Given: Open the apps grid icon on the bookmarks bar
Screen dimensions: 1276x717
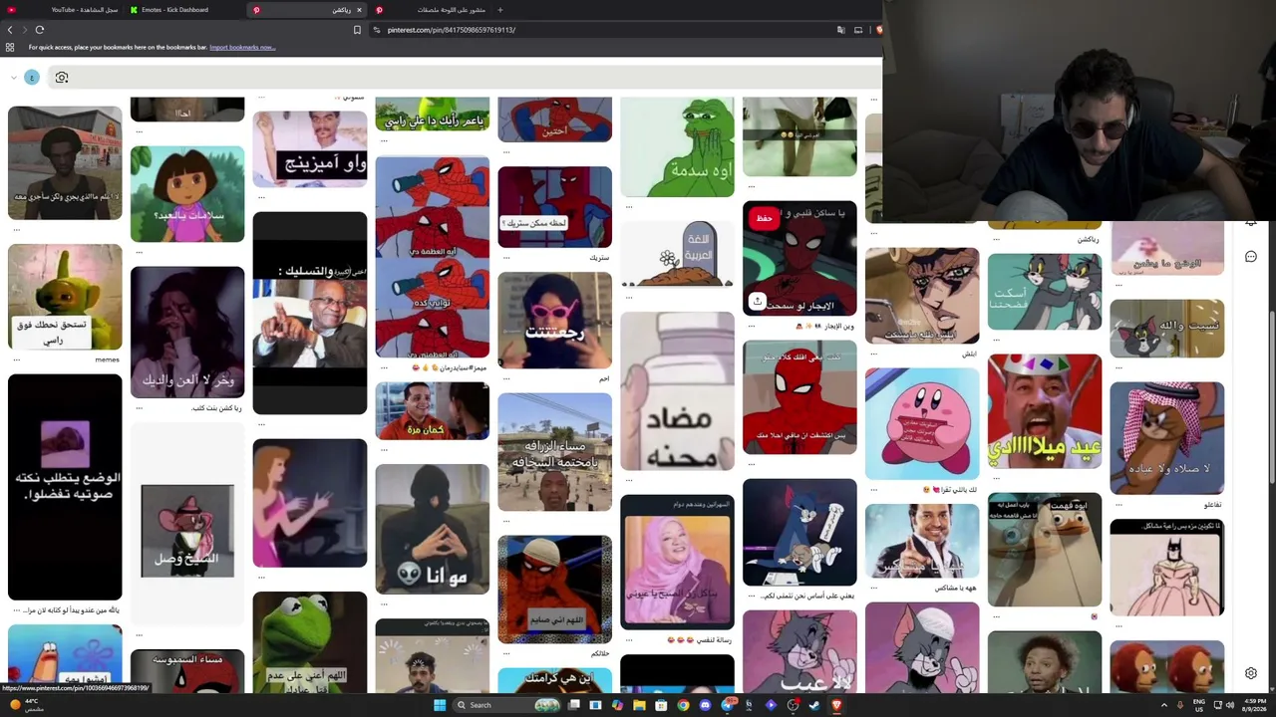Looking at the screenshot, I should pyautogui.click(x=10, y=47).
